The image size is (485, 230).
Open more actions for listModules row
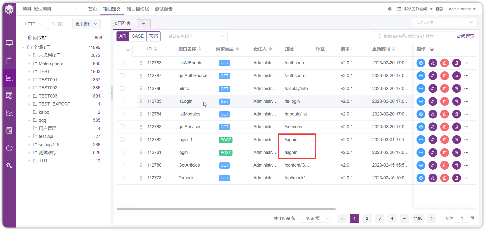(x=466, y=114)
